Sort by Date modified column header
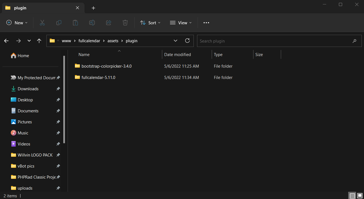This screenshot has width=364, height=199. pos(177,55)
